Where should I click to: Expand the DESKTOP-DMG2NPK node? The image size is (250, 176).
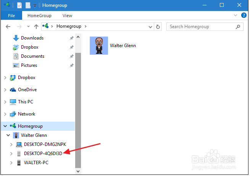tap(11, 144)
